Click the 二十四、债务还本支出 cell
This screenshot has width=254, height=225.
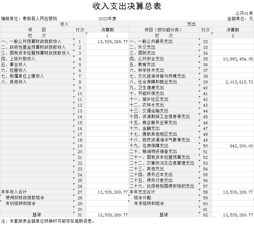[x=164, y=174]
